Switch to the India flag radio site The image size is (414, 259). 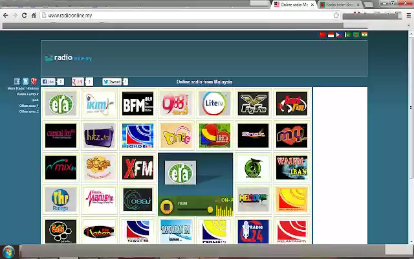click(365, 35)
